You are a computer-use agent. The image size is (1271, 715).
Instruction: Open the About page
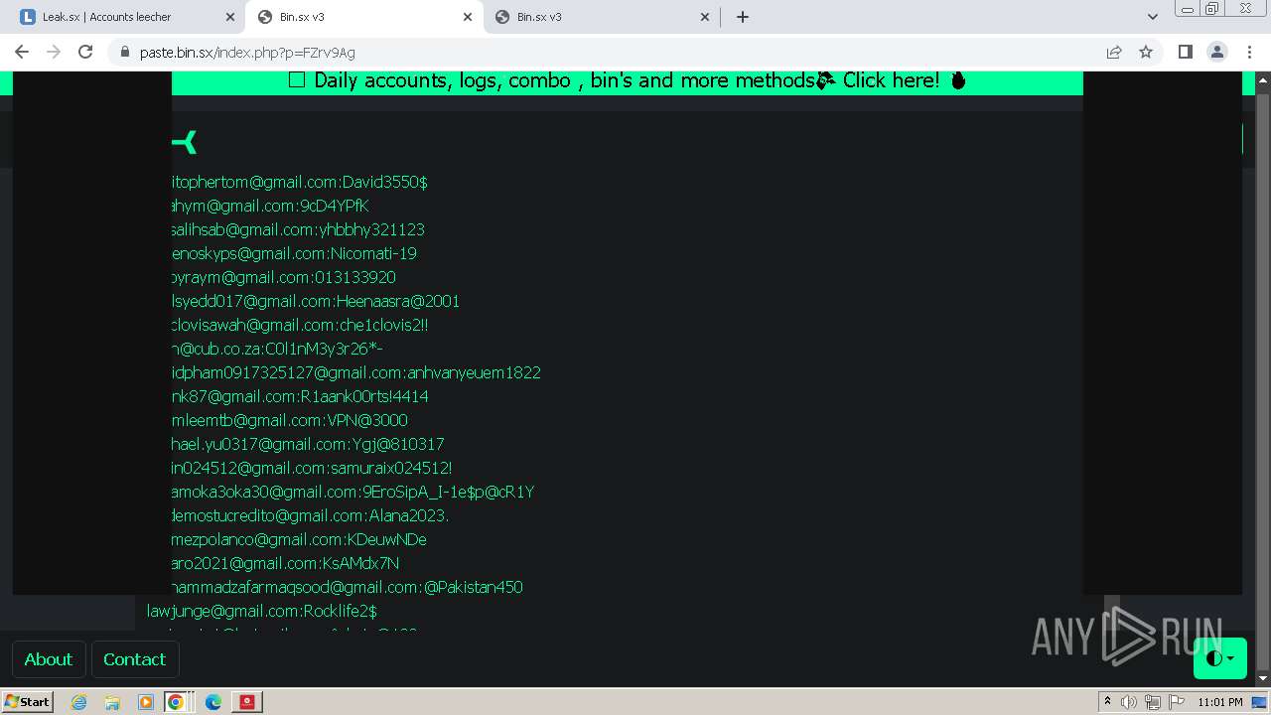point(48,659)
